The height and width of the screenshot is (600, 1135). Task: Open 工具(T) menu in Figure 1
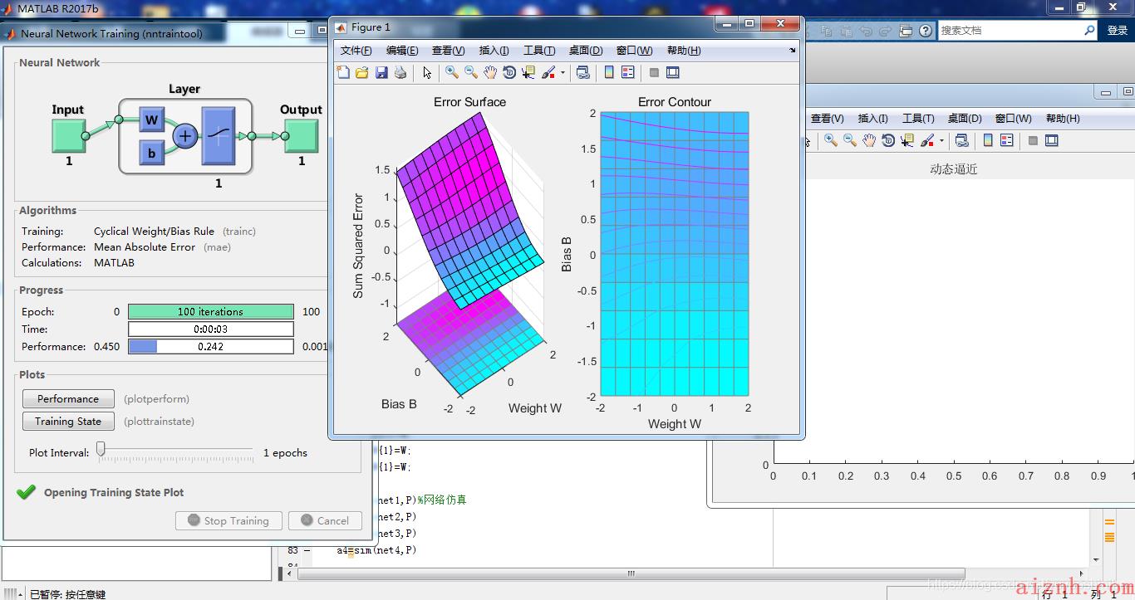[539, 51]
